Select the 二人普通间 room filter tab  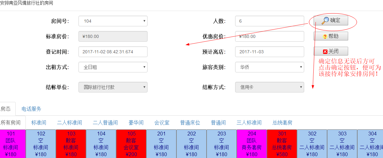tap(105, 123)
